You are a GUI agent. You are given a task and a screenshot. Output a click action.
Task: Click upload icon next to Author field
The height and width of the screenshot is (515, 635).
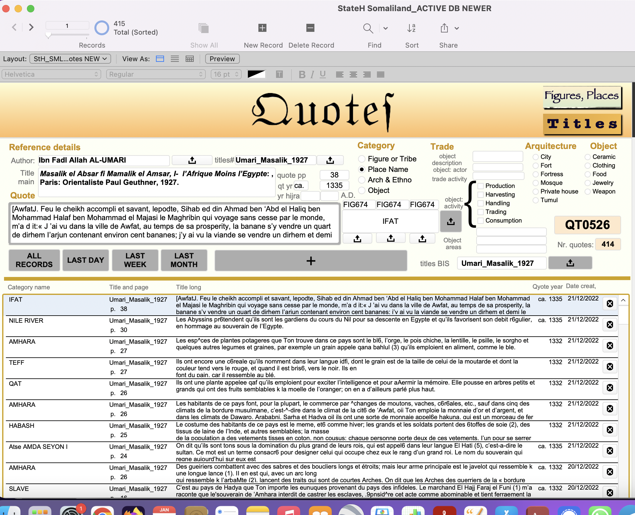[x=192, y=160]
